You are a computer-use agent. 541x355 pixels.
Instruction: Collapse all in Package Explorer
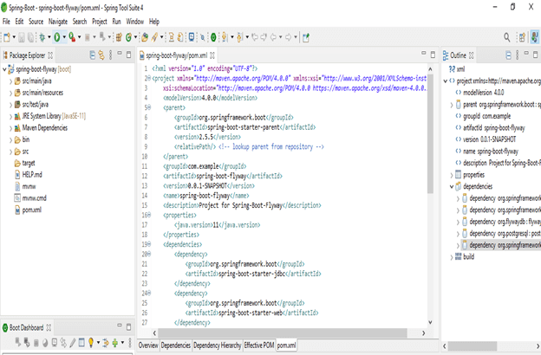pos(93,55)
